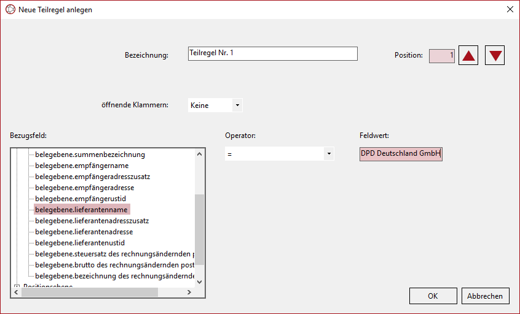Click the red down arrow position button

495,55
